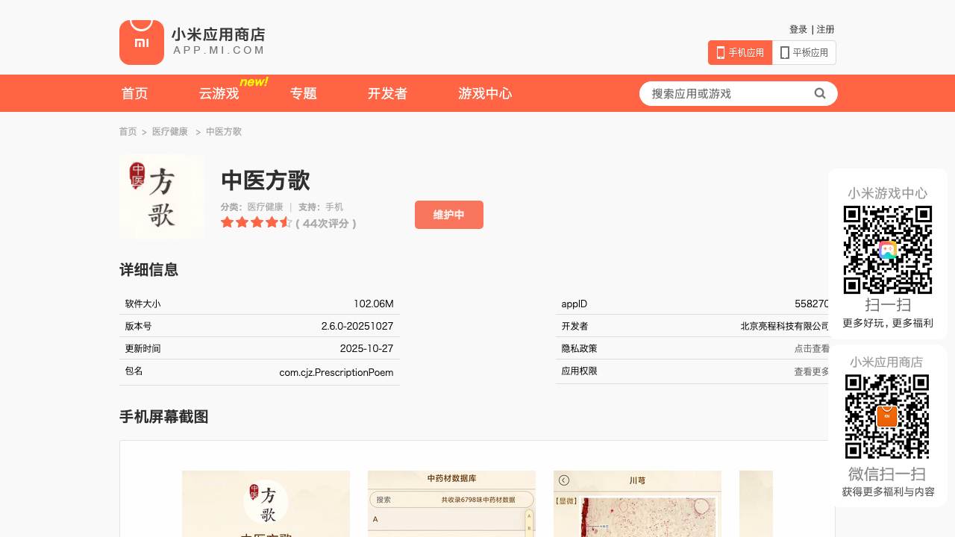Click the size value 102.06M
The height and width of the screenshot is (537, 955).
(374, 304)
